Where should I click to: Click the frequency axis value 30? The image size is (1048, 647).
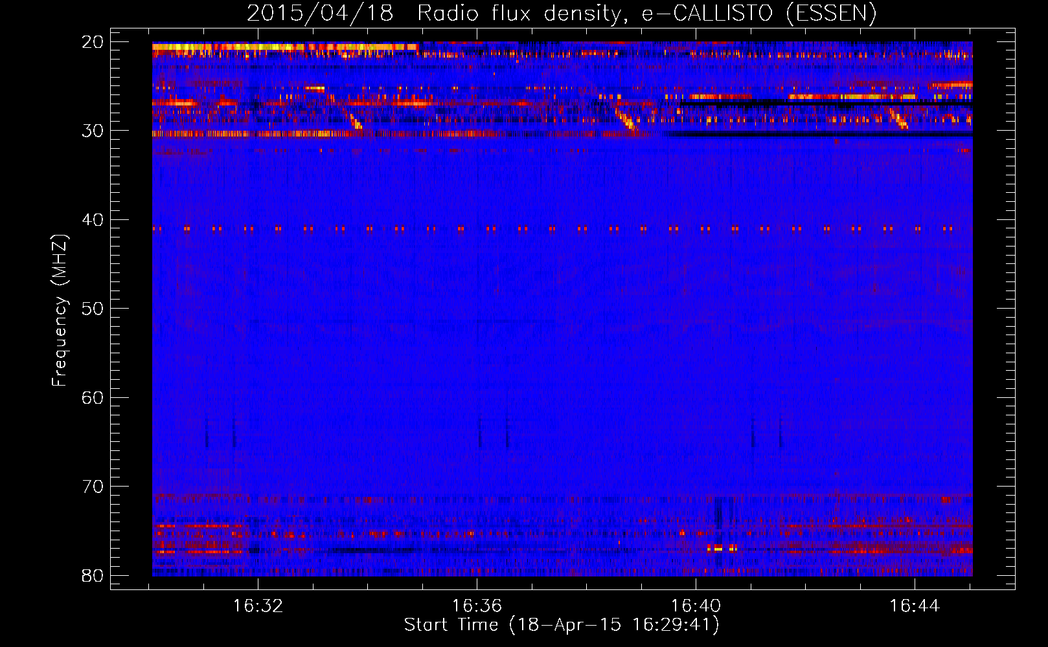click(x=93, y=131)
